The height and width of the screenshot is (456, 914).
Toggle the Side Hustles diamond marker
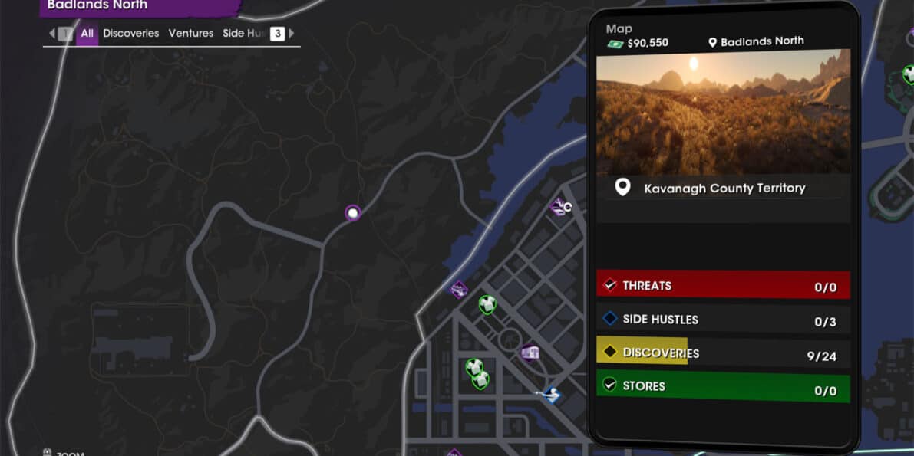point(610,318)
